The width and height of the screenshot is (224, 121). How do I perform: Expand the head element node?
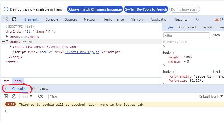[x=7, y=37]
